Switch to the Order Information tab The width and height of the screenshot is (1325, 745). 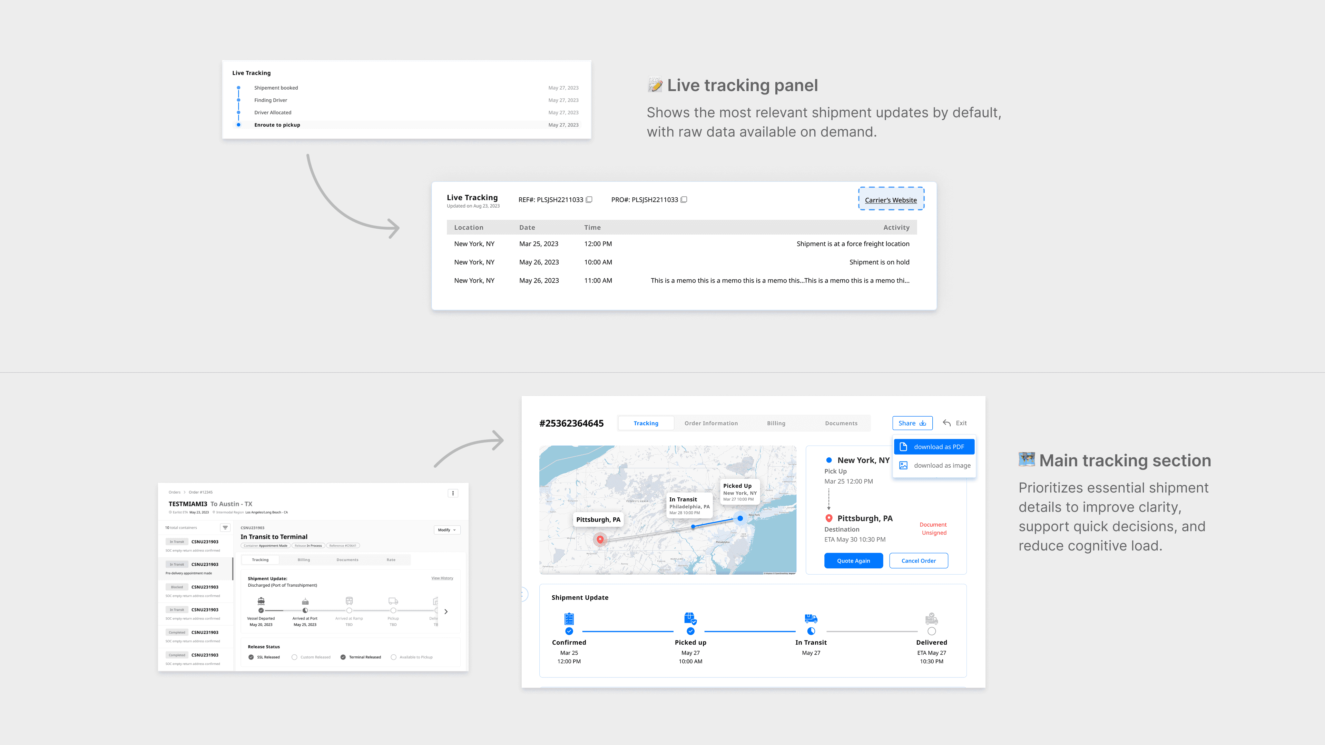[x=711, y=423]
